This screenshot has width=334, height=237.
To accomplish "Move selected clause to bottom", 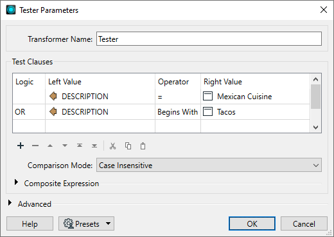I will point(94,146).
